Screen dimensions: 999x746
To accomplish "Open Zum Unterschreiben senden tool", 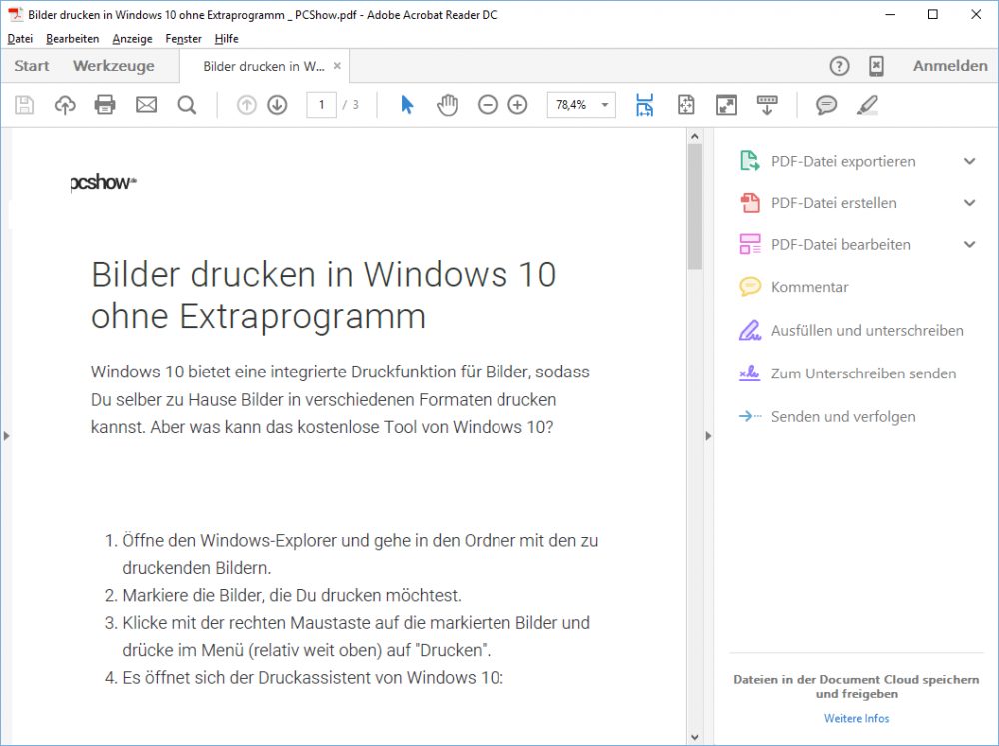I will (863, 373).
